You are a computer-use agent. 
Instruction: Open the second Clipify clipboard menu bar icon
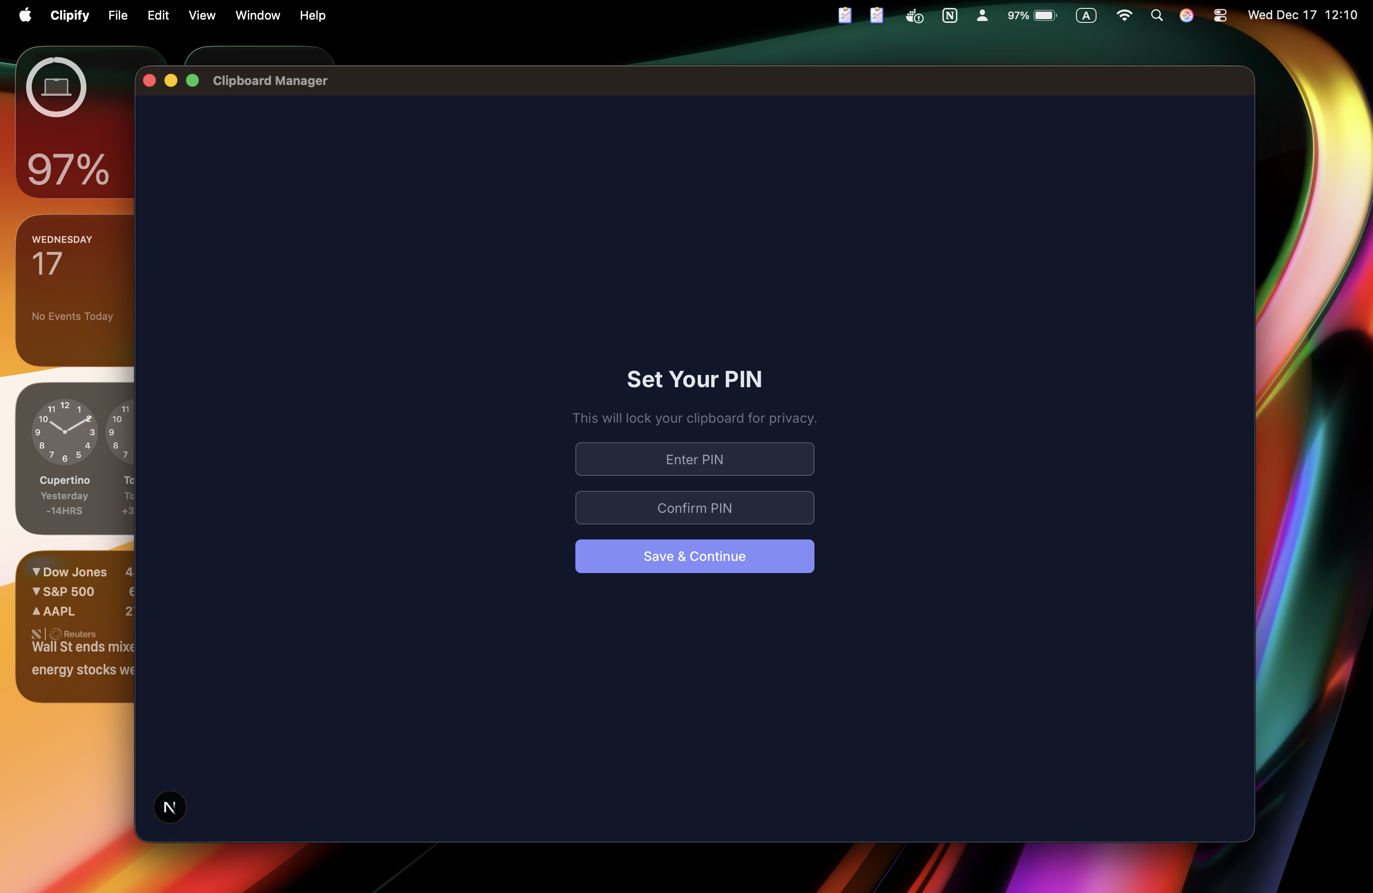(876, 15)
